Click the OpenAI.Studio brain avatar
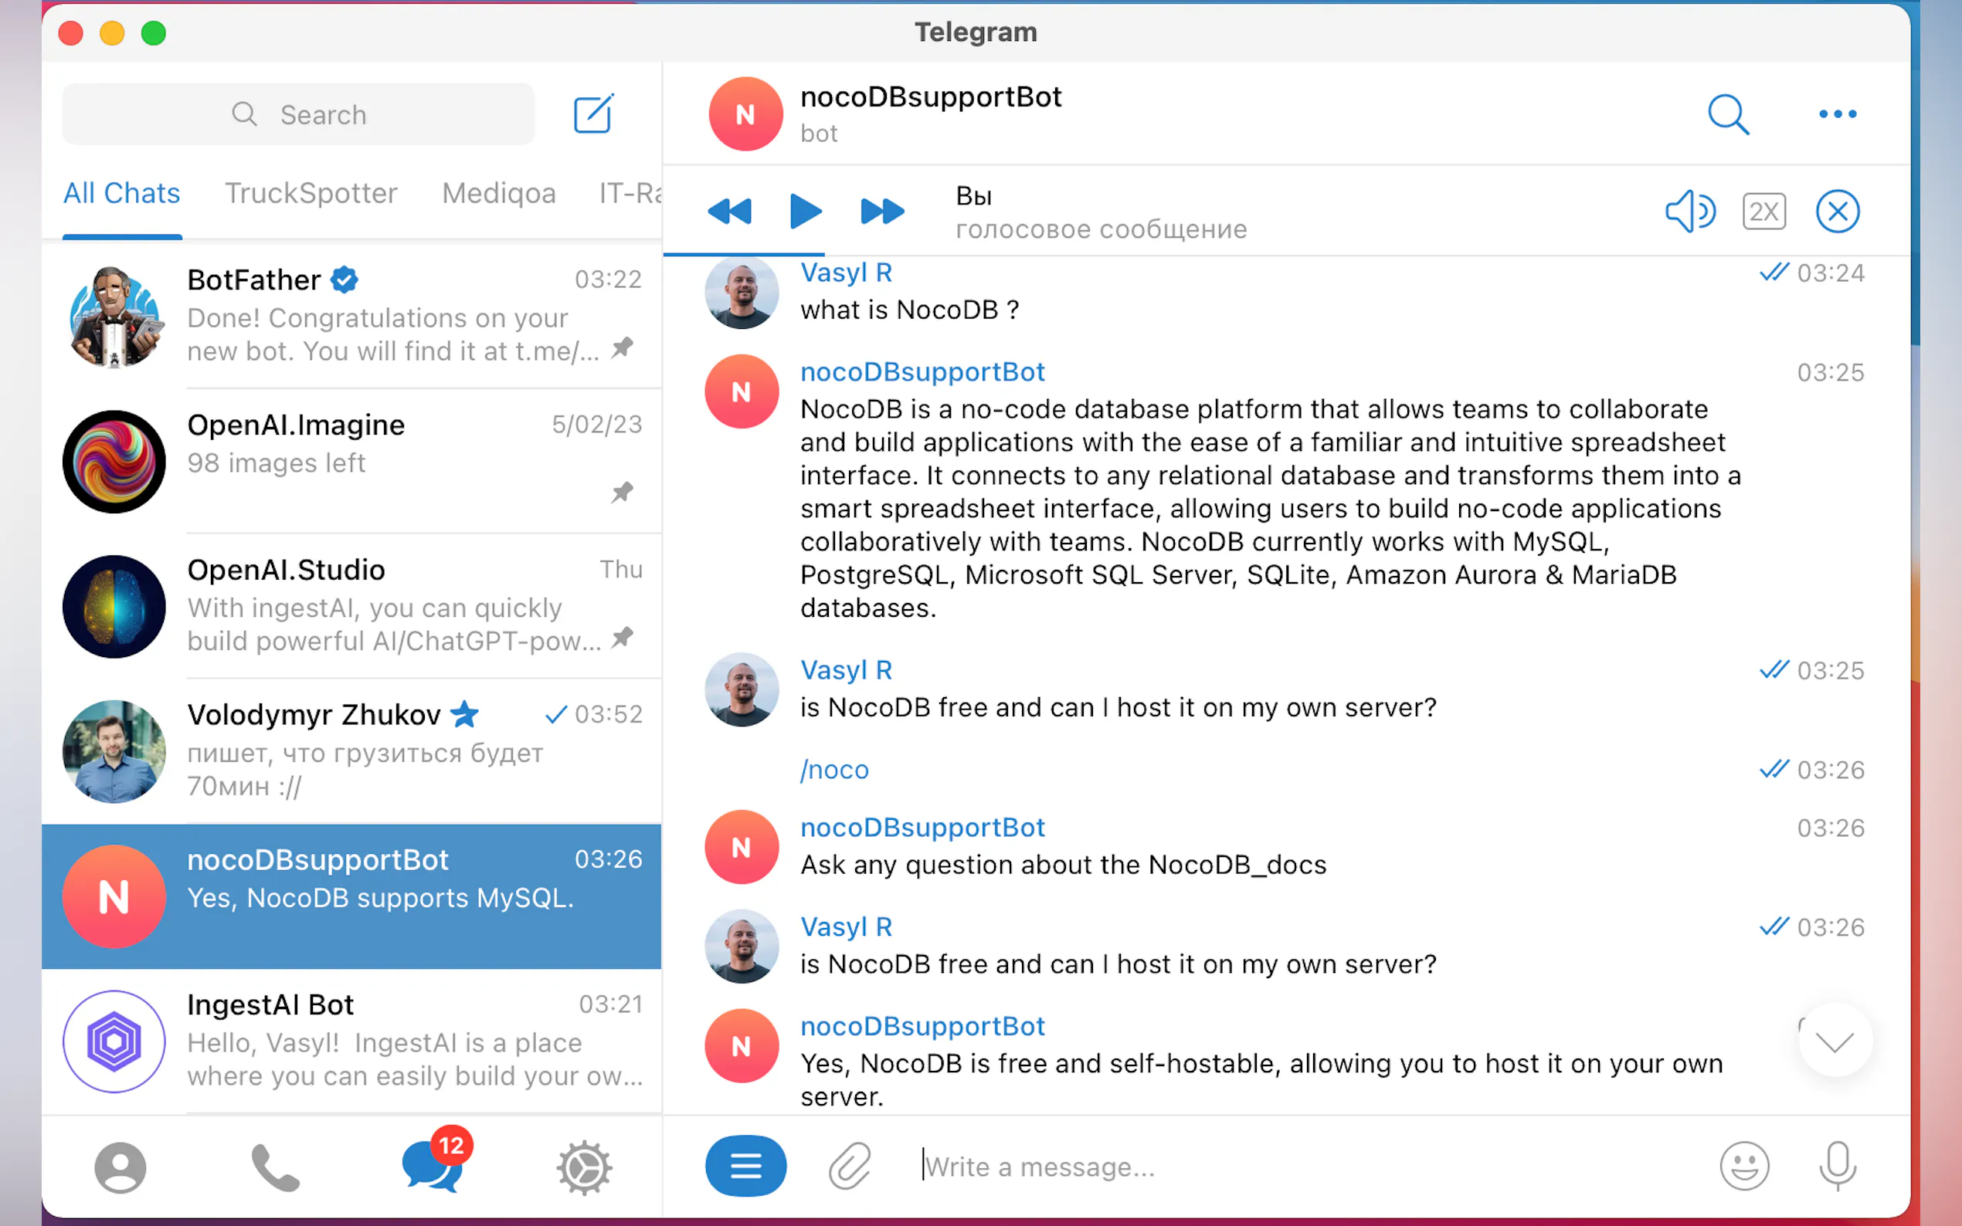Viewport: 1962px width, 1226px height. coord(114,607)
